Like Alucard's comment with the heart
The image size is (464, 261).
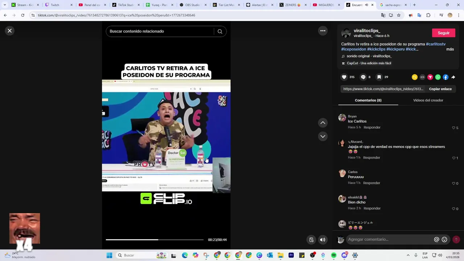(453, 158)
